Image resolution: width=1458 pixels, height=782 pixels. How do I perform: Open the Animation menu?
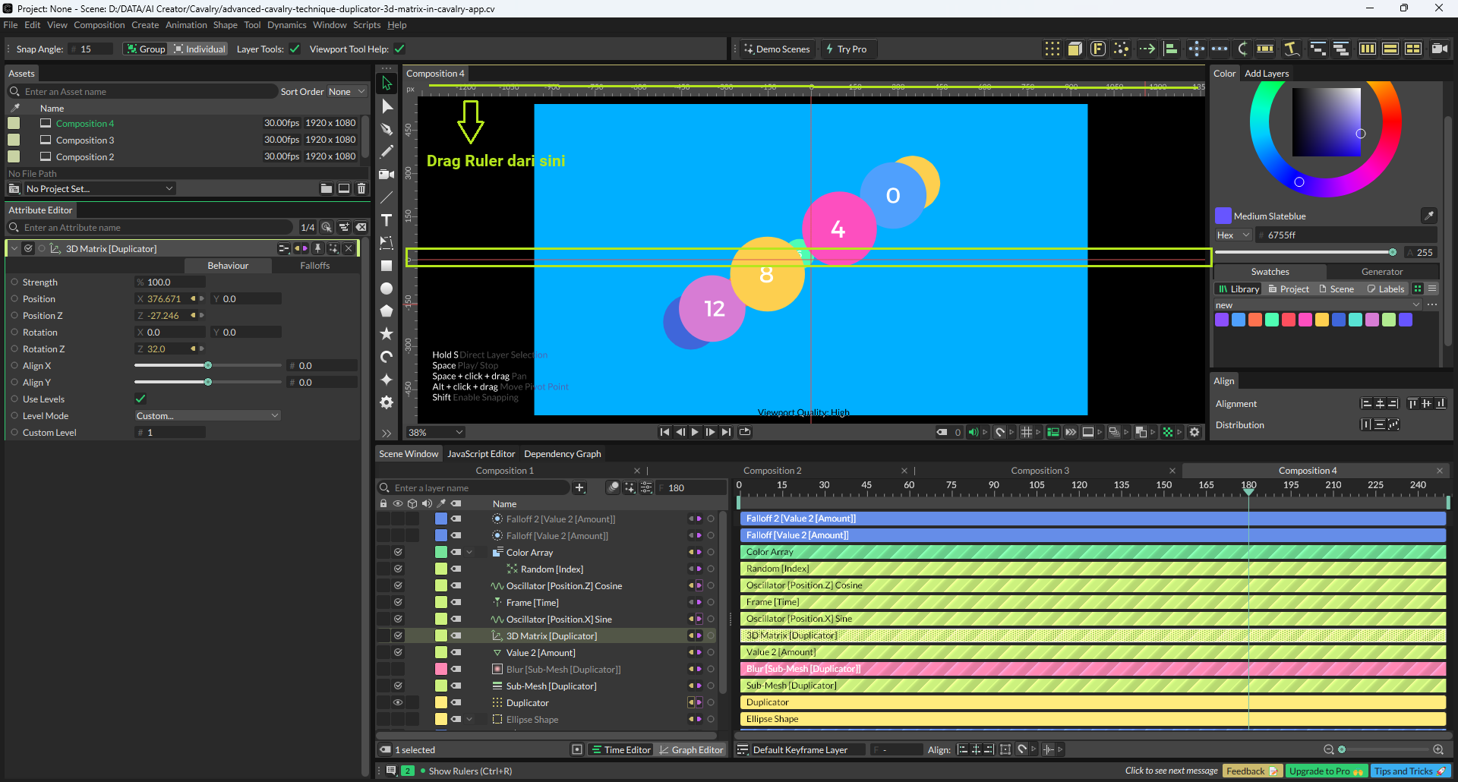point(186,25)
